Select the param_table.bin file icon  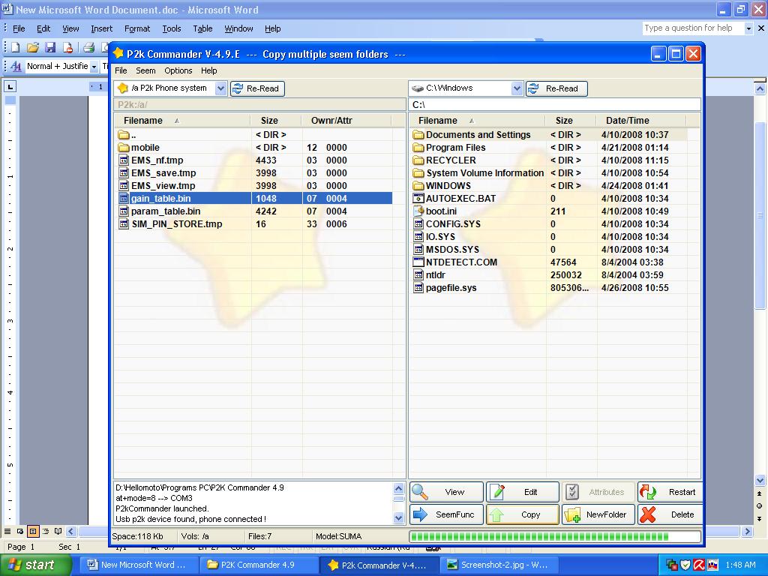tap(124, 211)
